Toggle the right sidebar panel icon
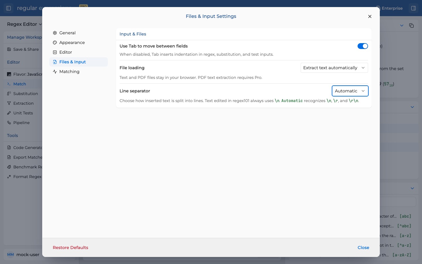 point(414,8)
